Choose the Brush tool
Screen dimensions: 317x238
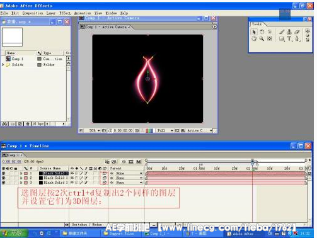tap(282, 32)
